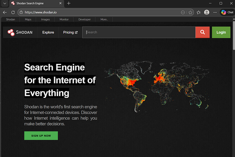Click the Shodan logo in the header

[x=20, y=32]
